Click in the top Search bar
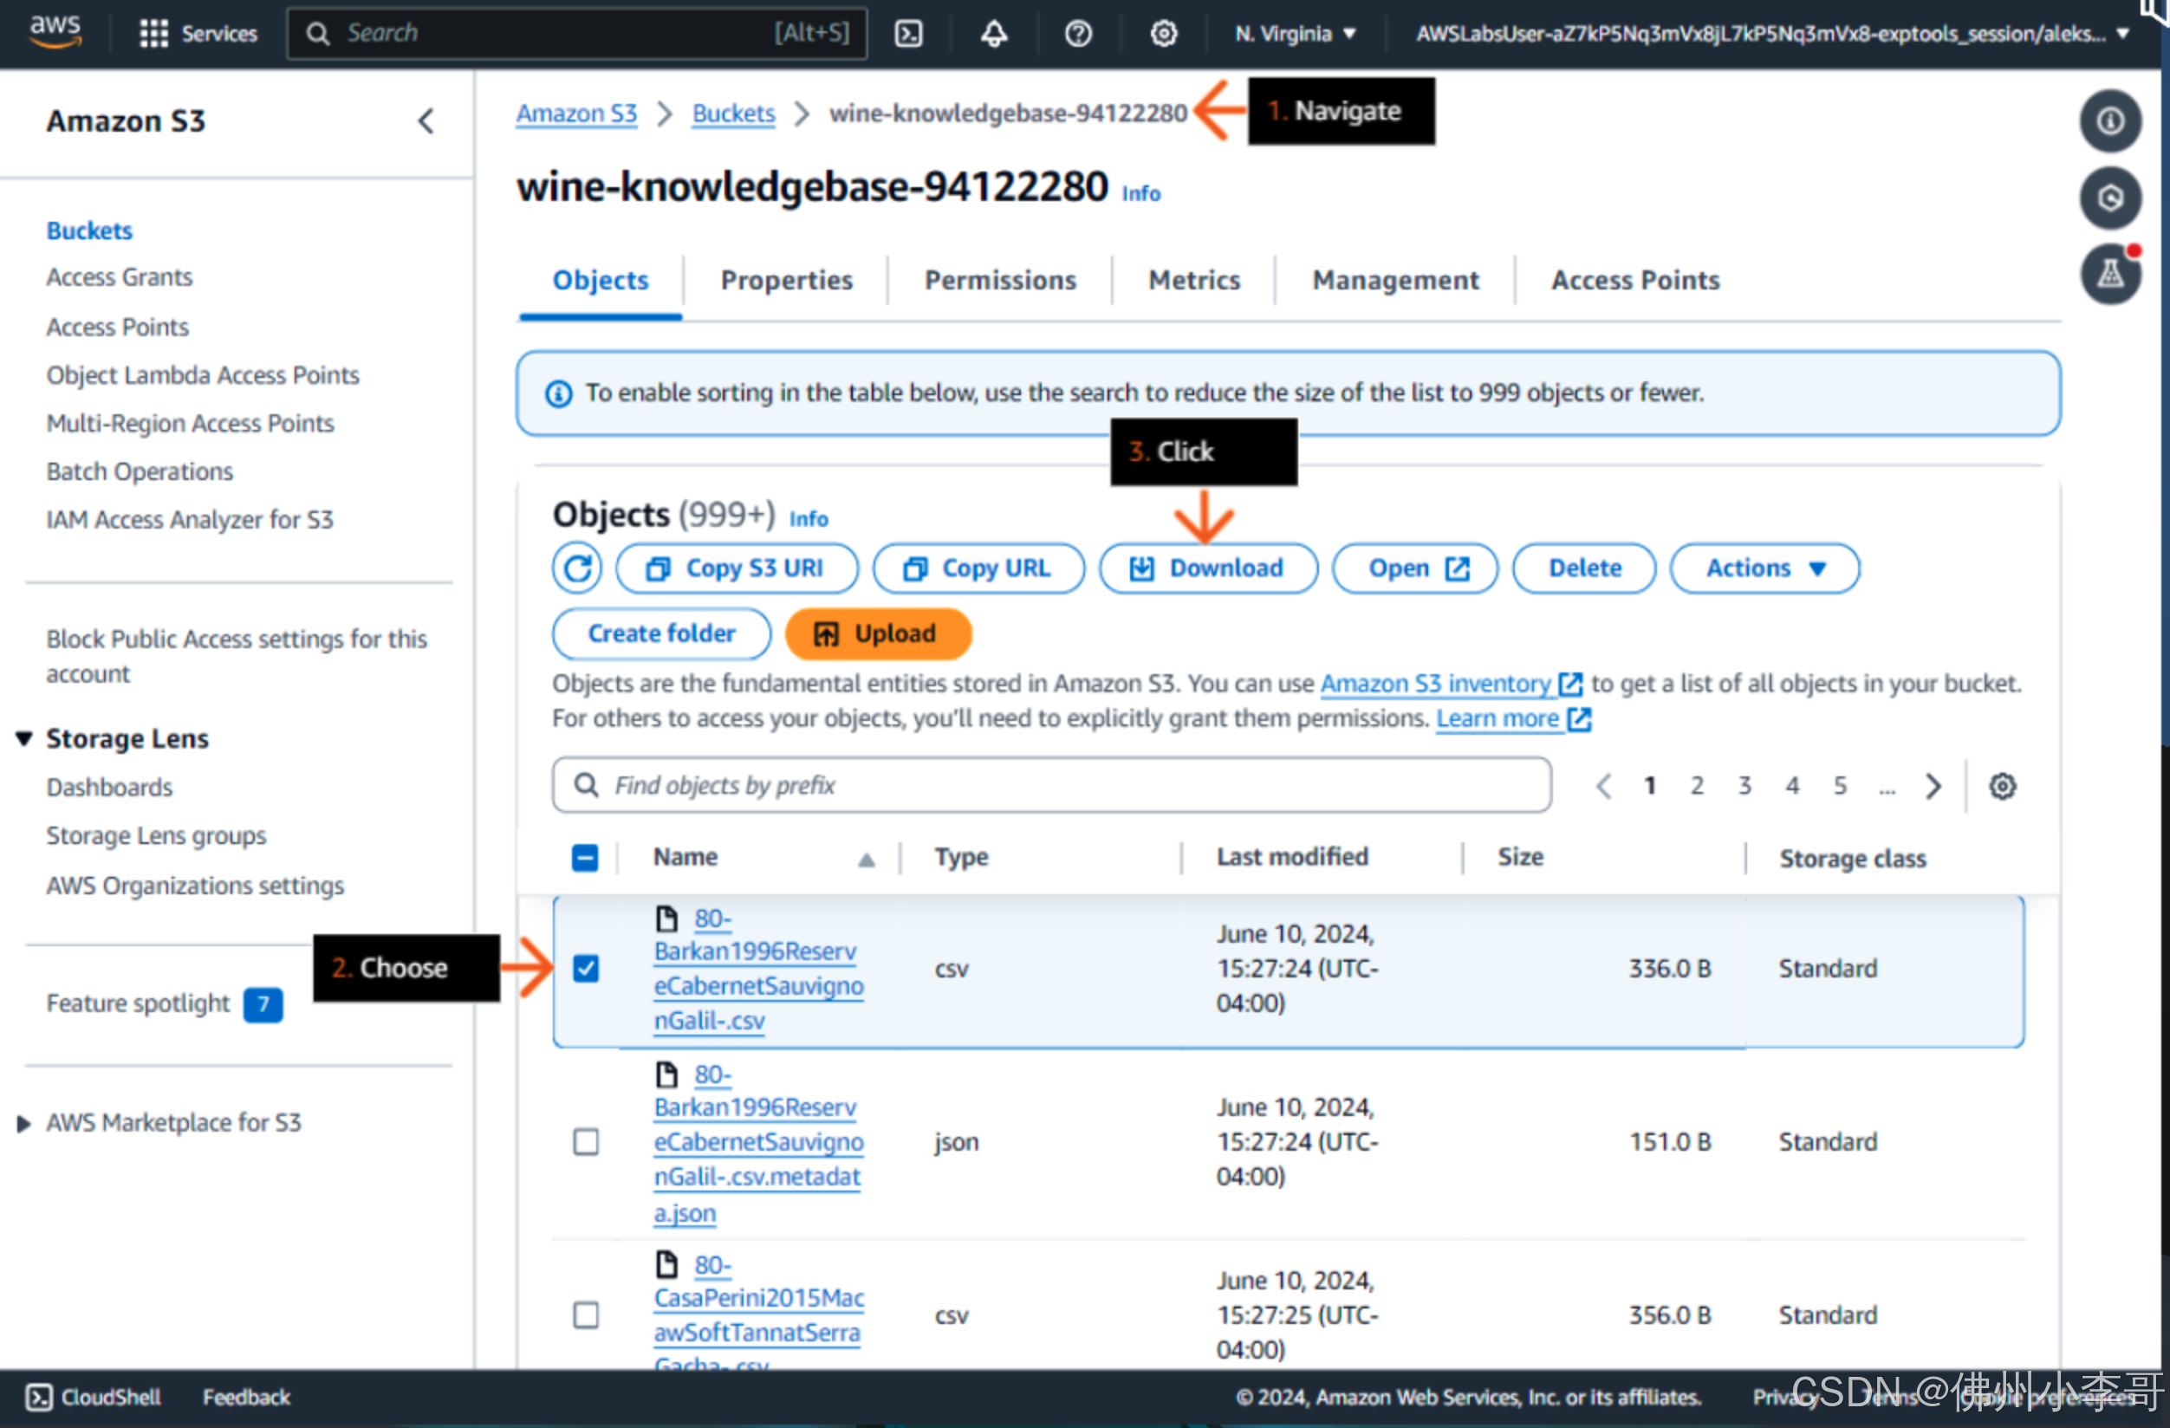 [x=576, y=34]
